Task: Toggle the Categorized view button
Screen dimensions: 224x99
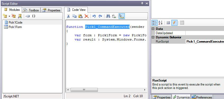Action: pos(154,23)
